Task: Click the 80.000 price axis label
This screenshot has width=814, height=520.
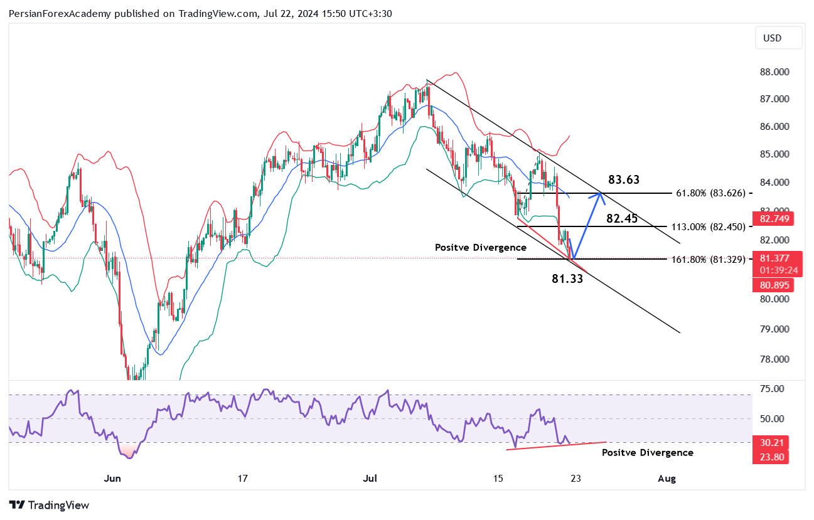Action: (773, 299)
